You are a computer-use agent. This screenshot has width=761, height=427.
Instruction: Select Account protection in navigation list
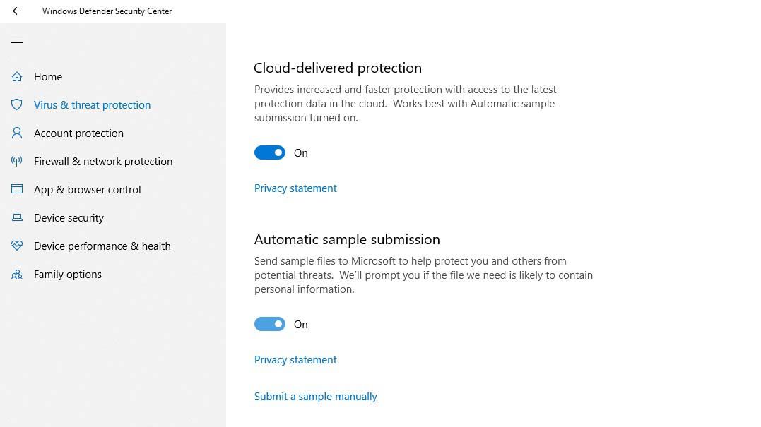(78, 133)
